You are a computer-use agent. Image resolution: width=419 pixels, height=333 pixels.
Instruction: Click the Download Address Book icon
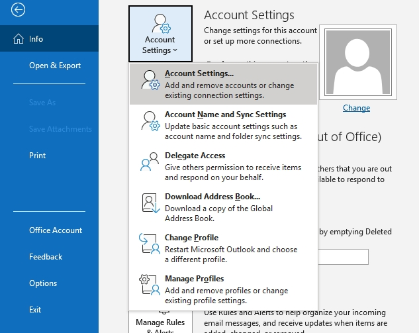(151, 203)
